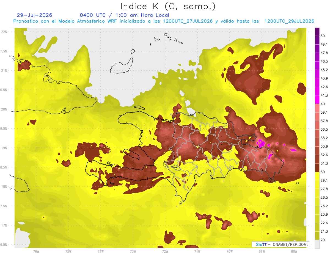Pick the legend band between 43.9 and 45.2
Screen dimensions: 330x255
click(317, 74)
